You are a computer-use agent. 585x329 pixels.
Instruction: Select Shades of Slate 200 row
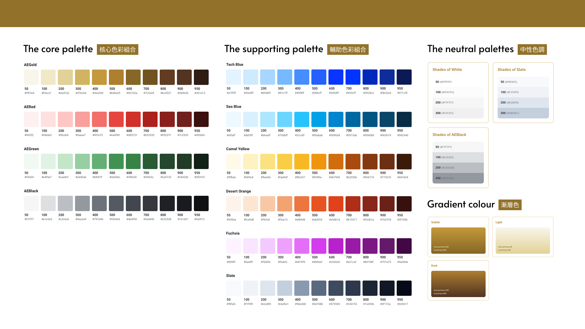point(523,103)
